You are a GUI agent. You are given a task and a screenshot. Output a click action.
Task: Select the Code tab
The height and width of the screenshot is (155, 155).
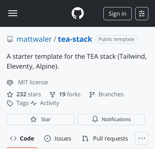click(22, 138)
